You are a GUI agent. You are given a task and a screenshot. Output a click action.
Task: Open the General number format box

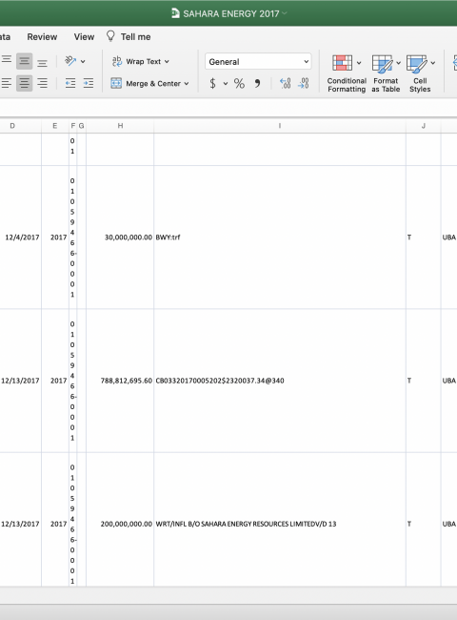tap(258, 62)
